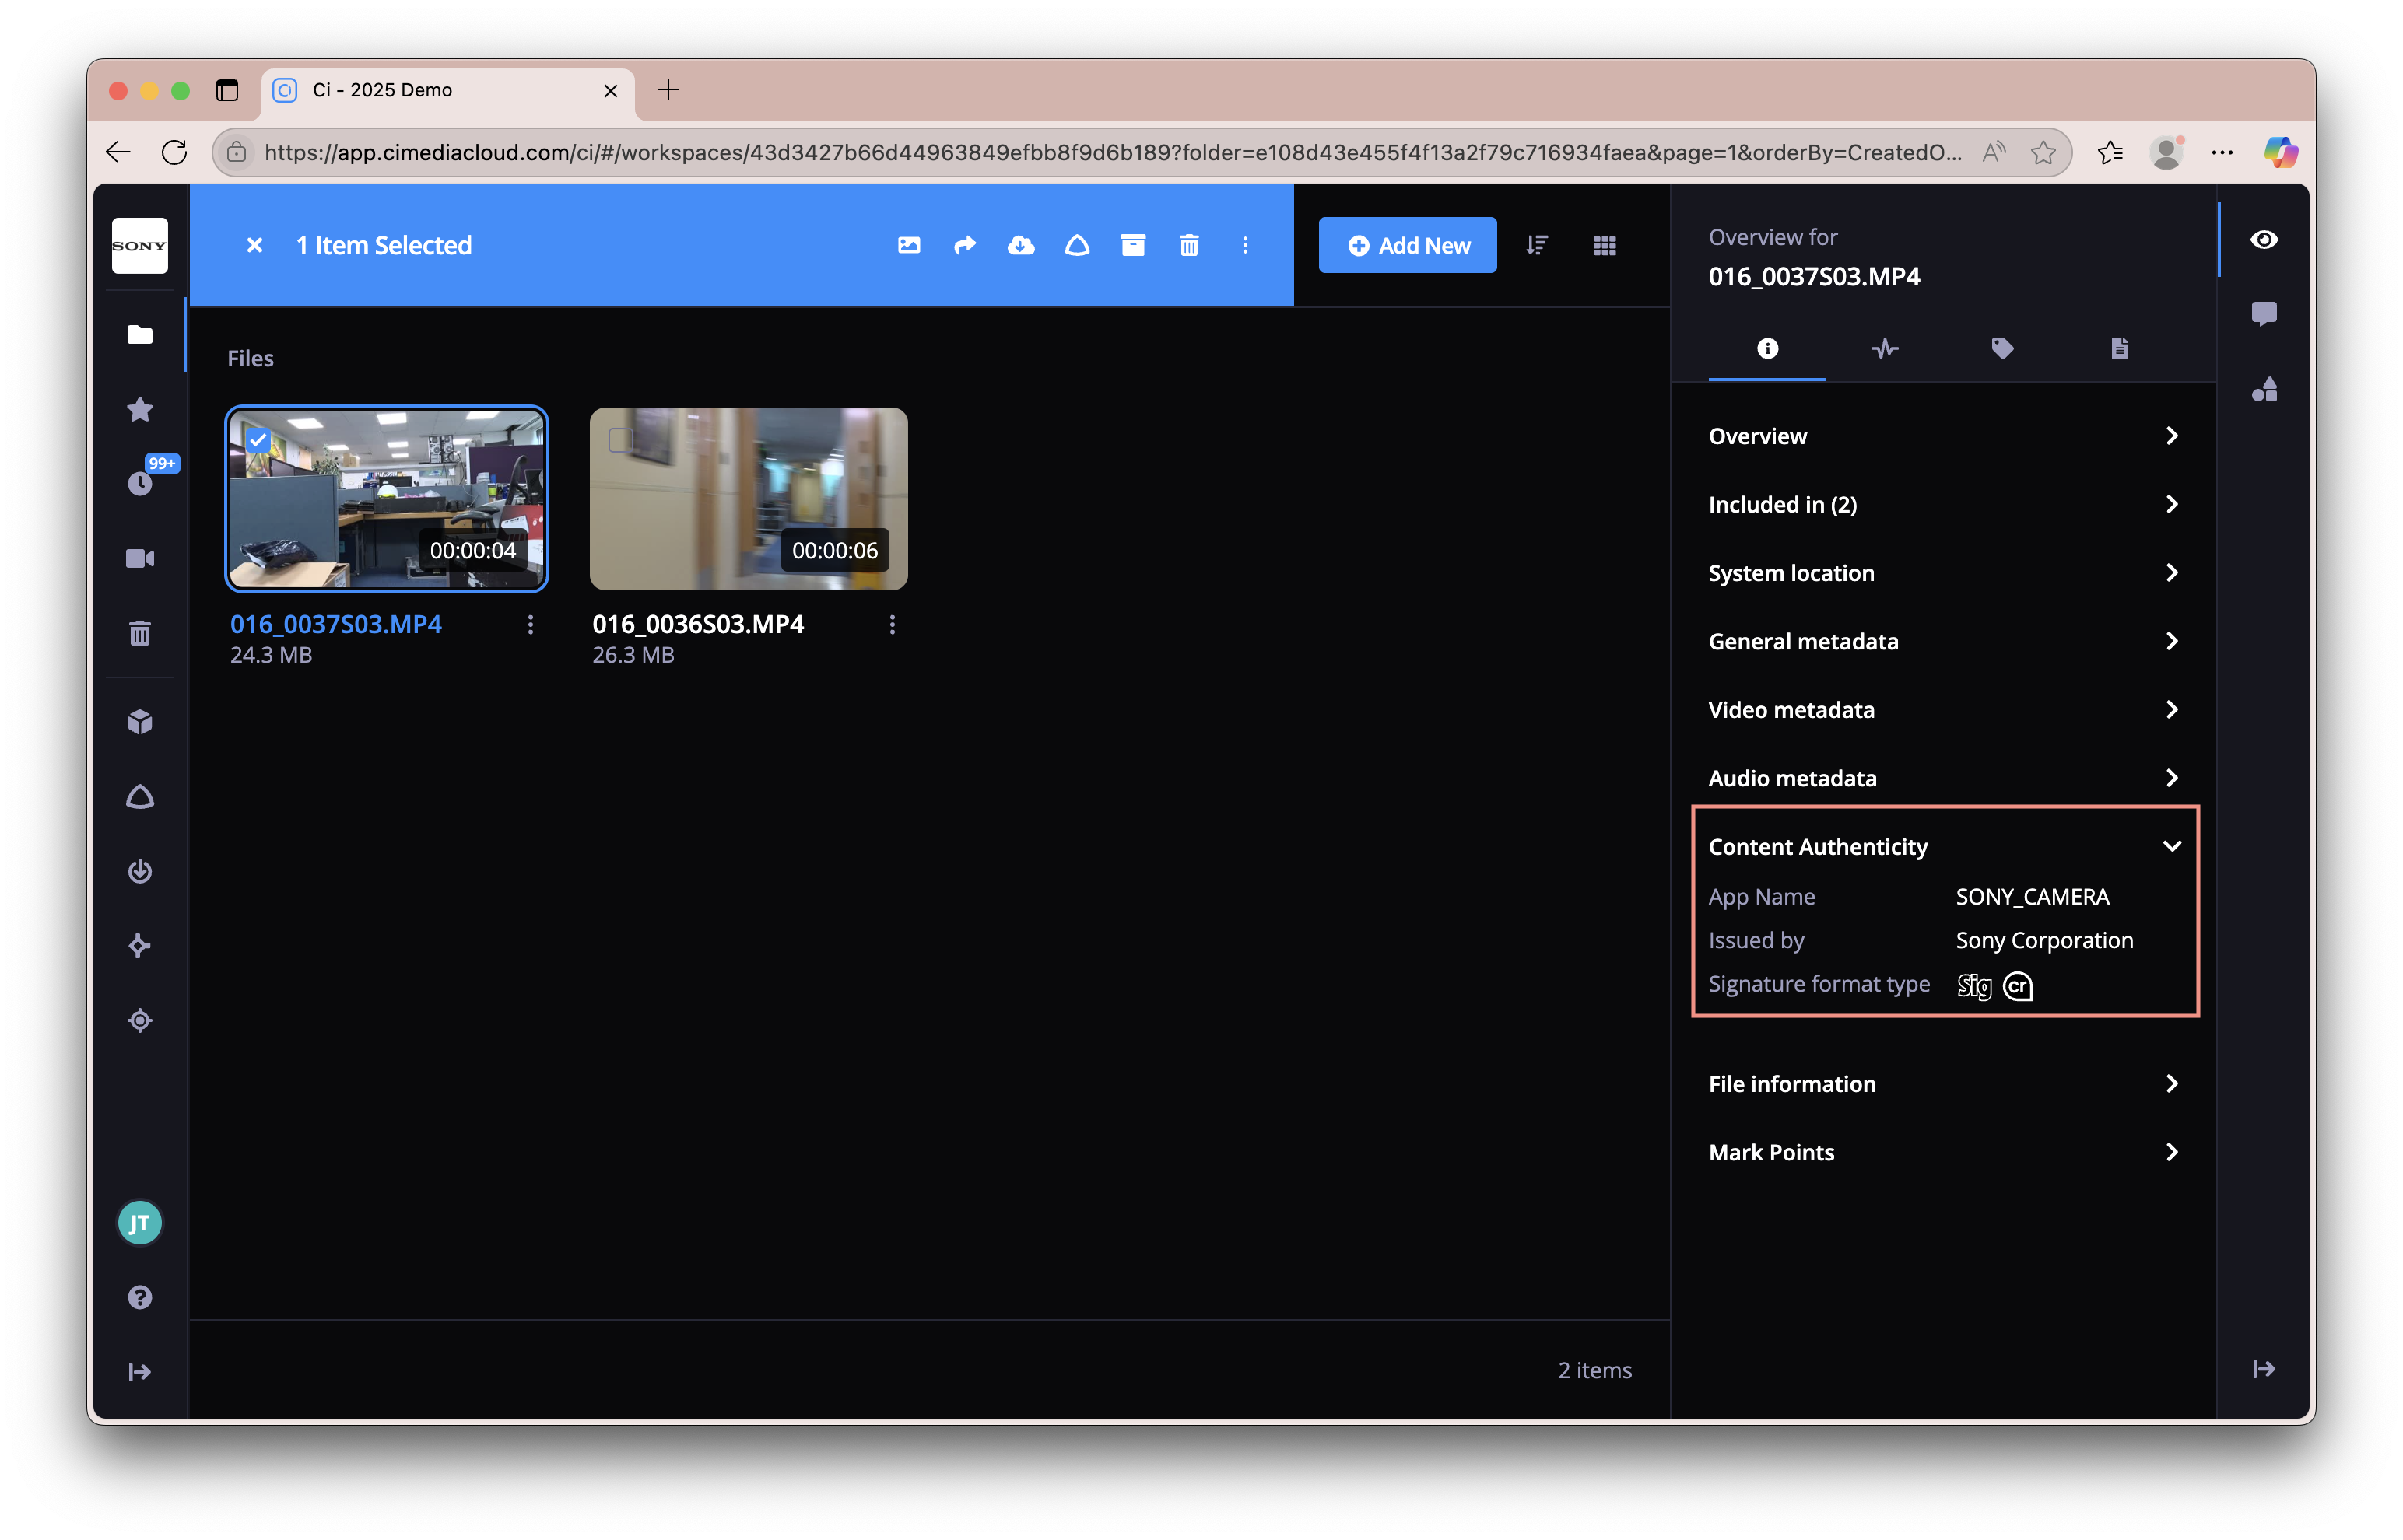The width and height of the screenshot is (2403, 1540).
Task: Reload the page with refresh icon
Action: (x=174, y=152)
